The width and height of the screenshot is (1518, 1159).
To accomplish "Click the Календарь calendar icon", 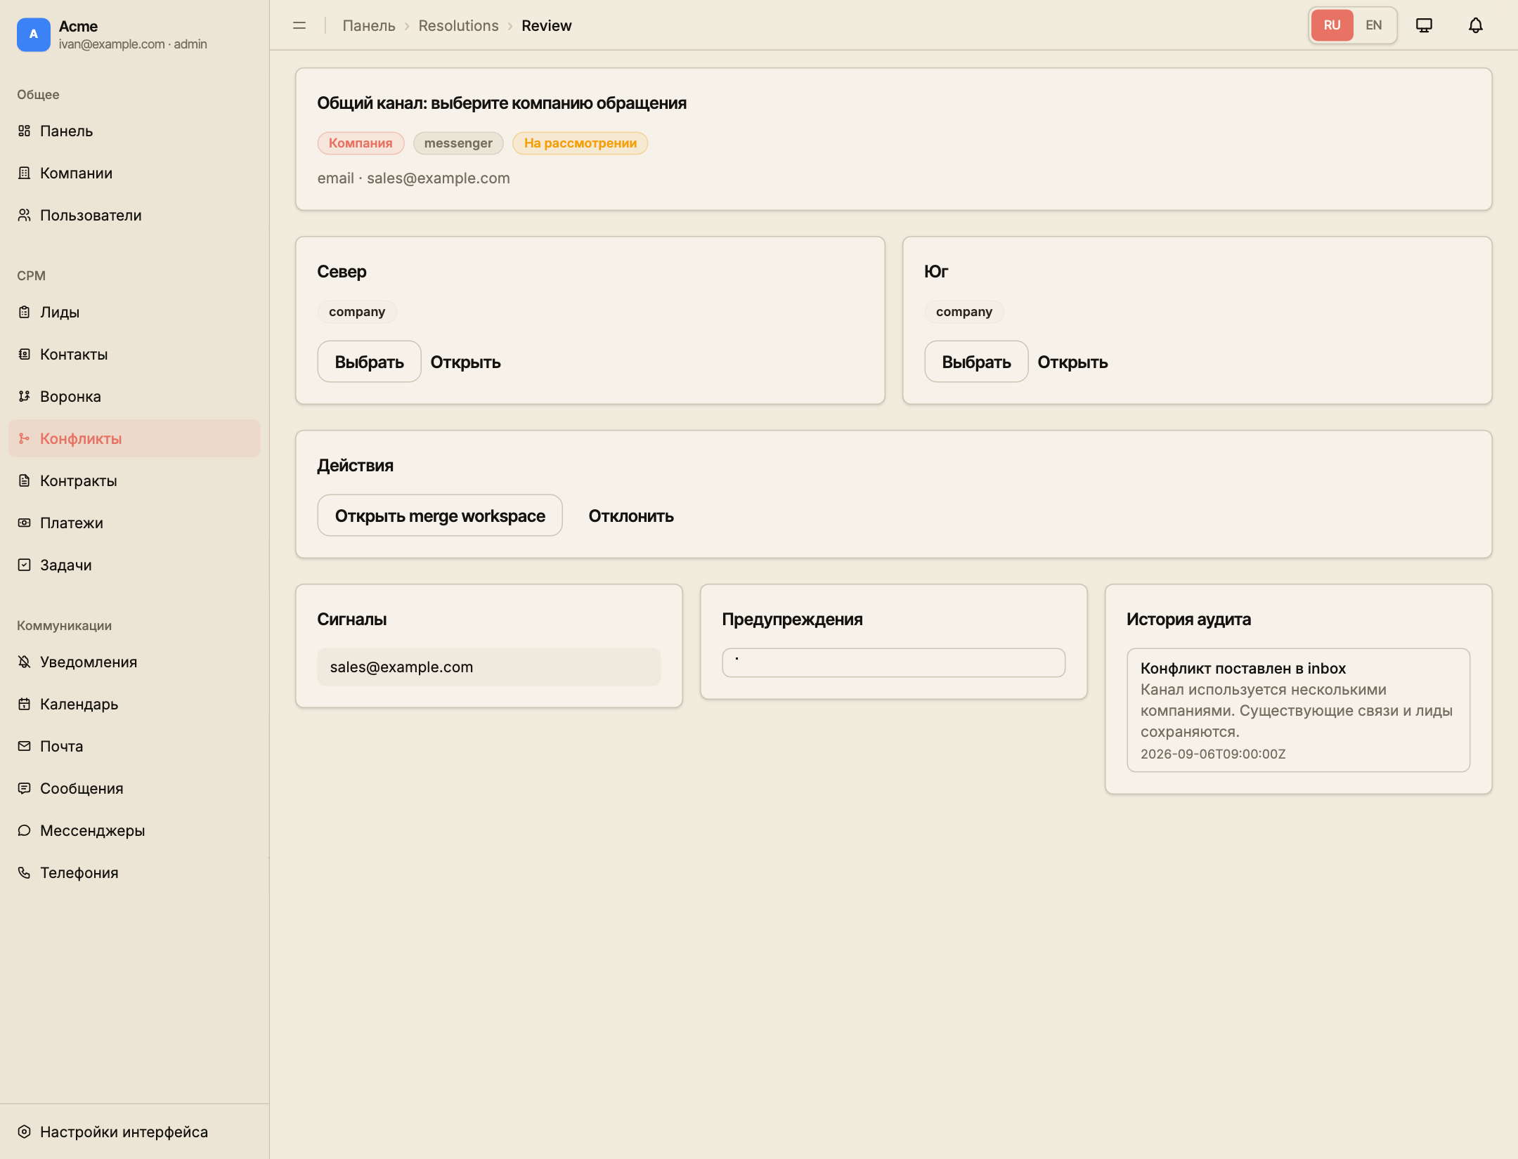I will [x=24, y=704].
